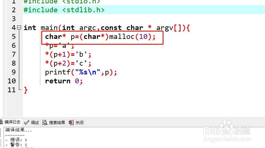Screen dimensions: 265x148
Task: Collapse the main function fold marker
Action: [19, 28]
